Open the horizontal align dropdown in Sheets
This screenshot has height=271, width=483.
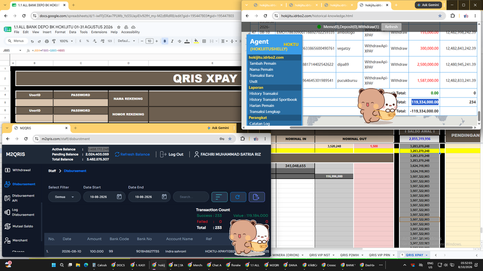[x=224, y=41]
